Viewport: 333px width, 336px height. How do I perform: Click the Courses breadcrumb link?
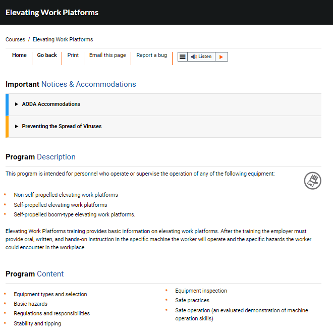click(x=15, y=39)
